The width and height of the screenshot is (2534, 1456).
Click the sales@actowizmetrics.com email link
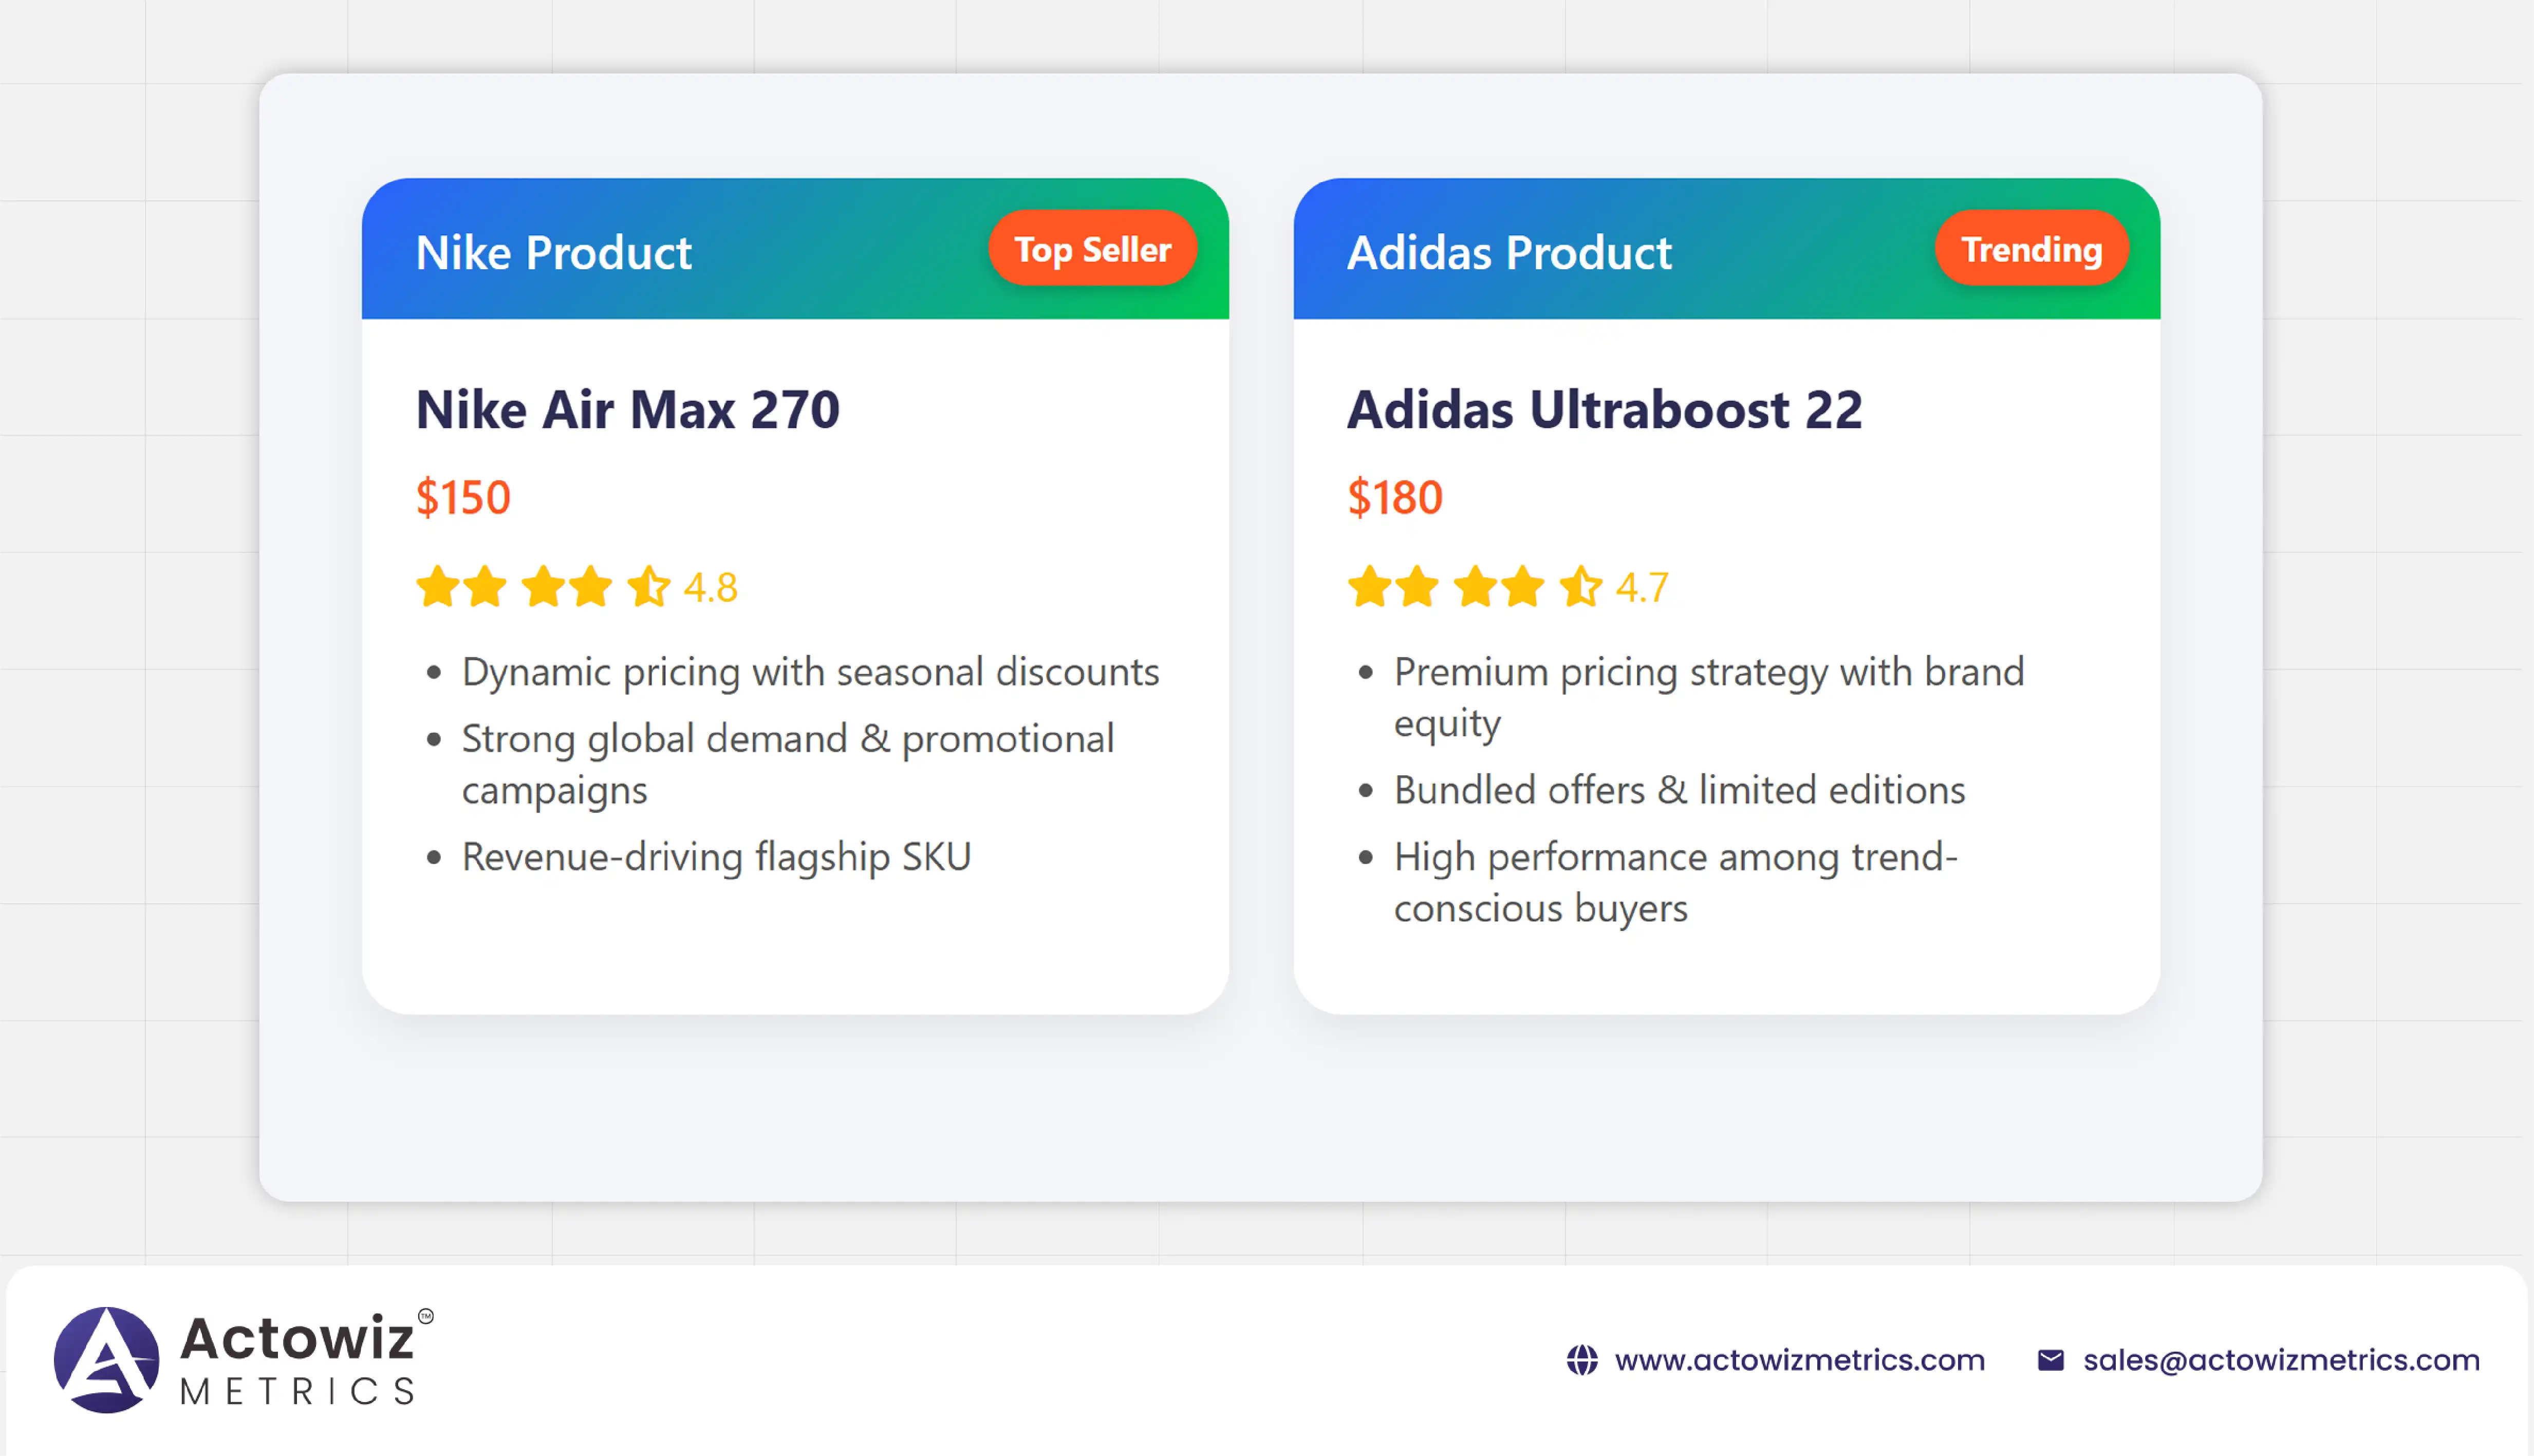click(2281, 1360)
